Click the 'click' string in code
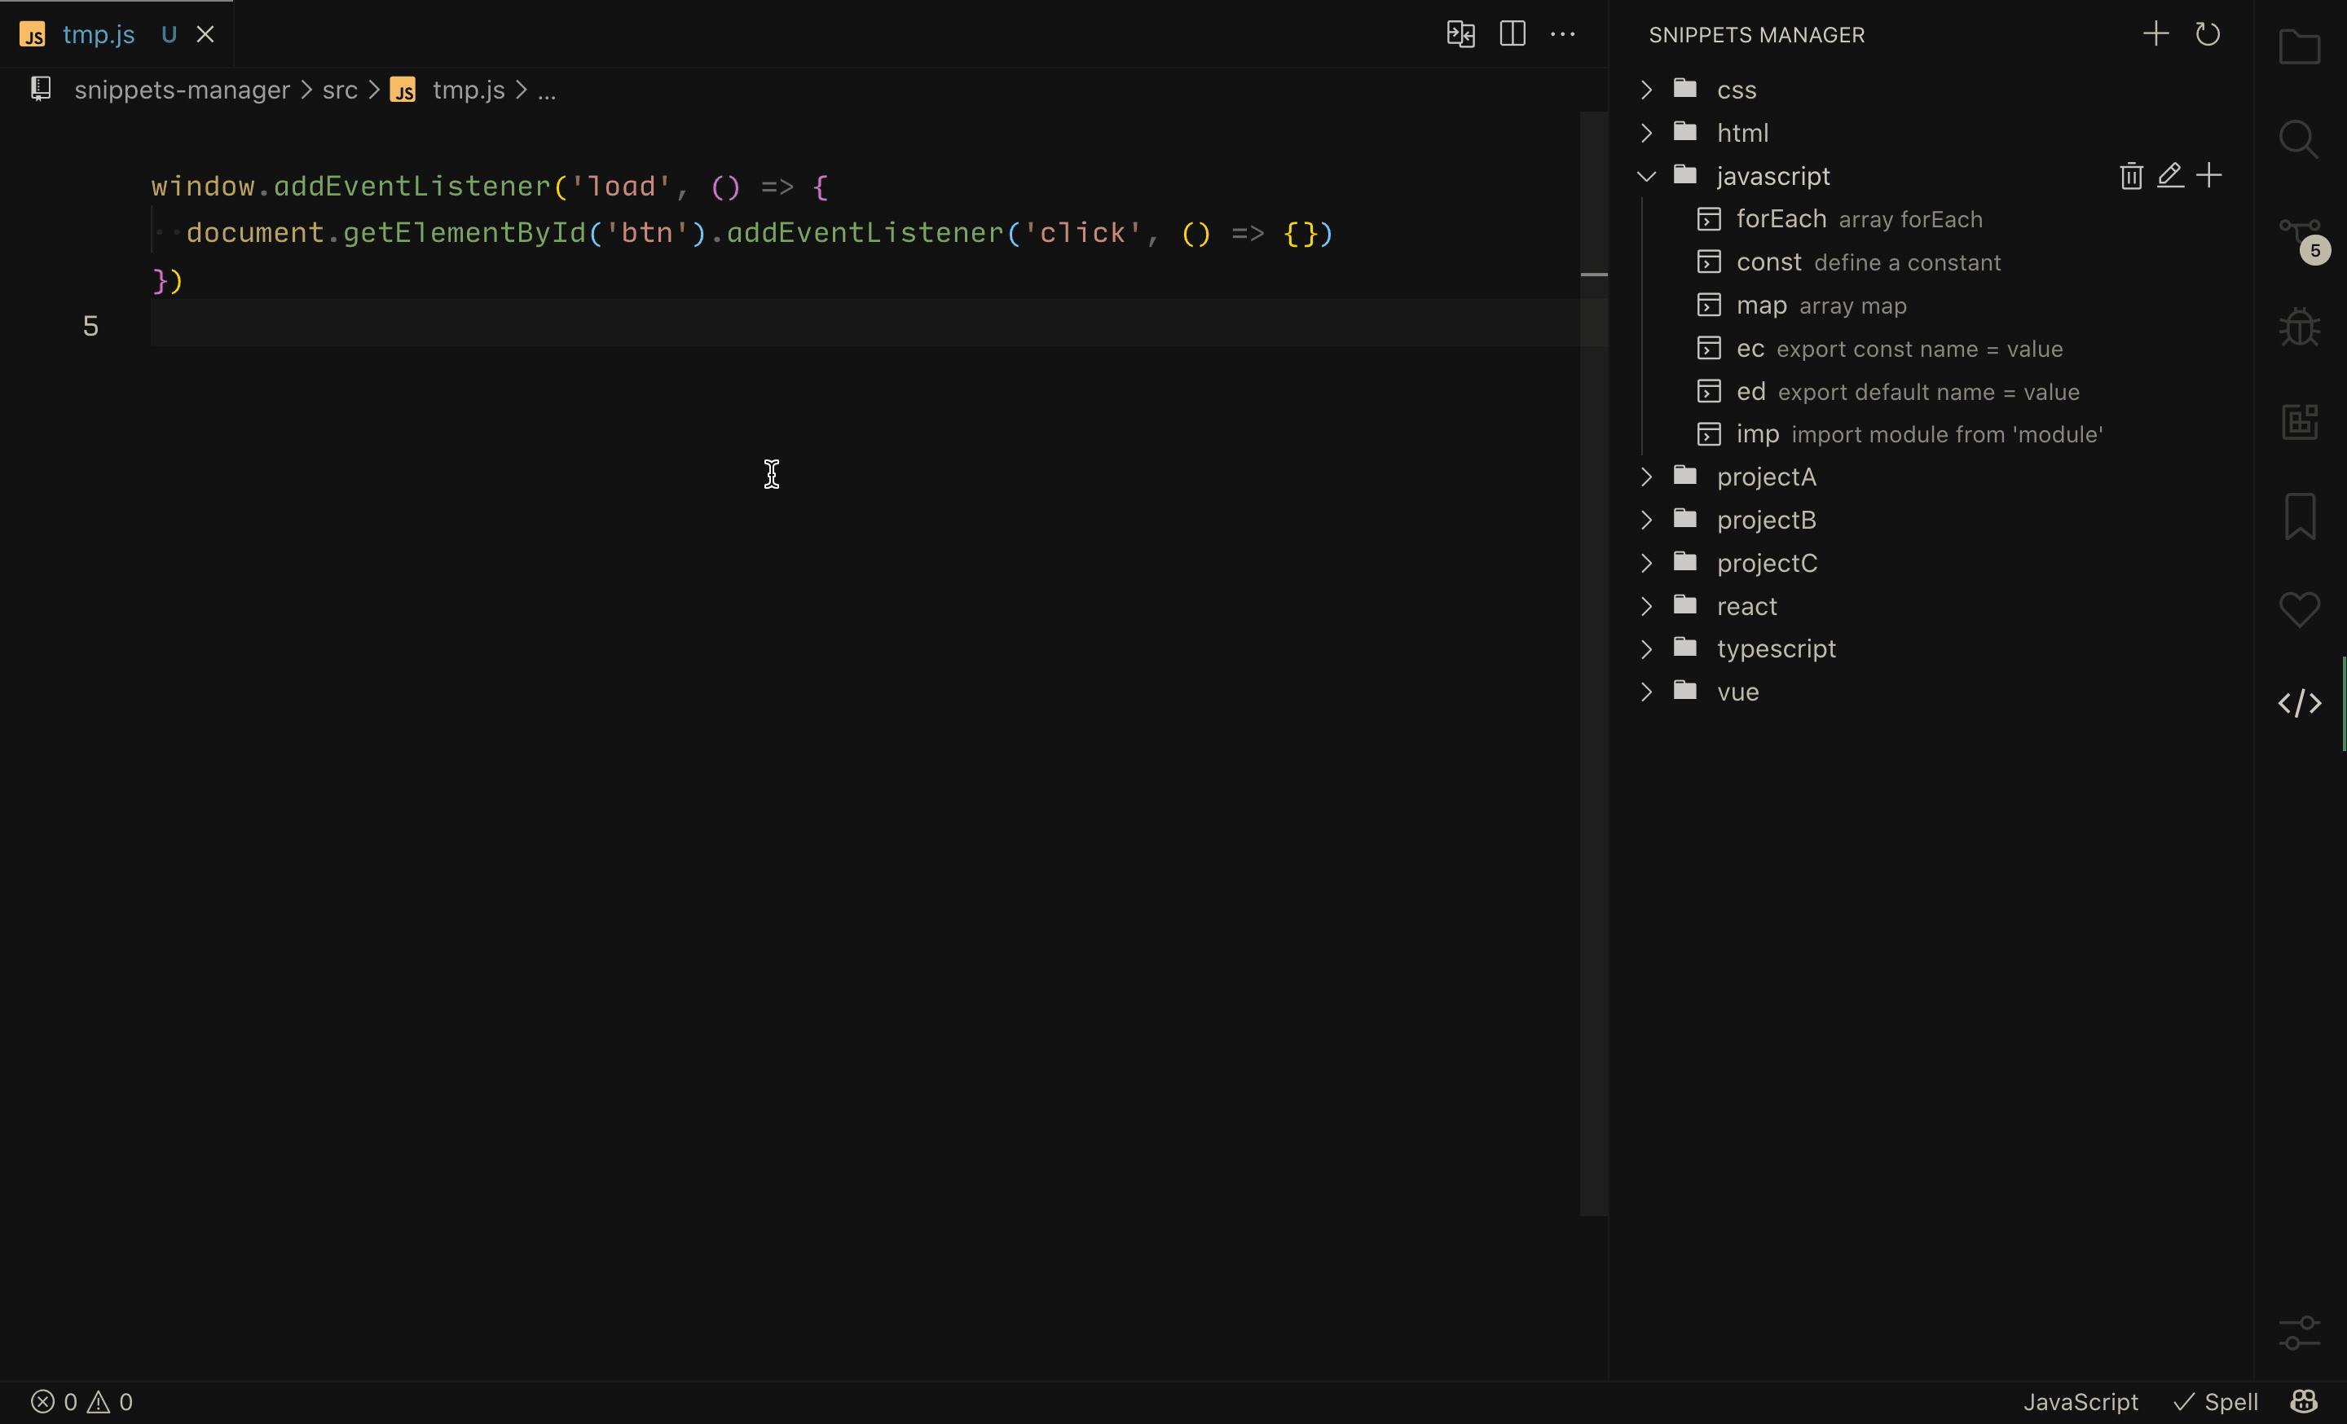The height and width of the screenshot is (1424, 2347). [x=1083, y=233]
